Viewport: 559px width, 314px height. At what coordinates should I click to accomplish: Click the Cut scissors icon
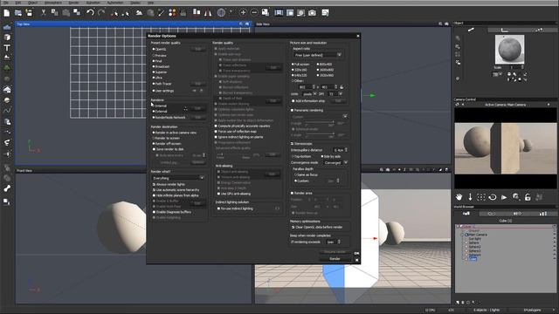click(x=44, y=13)
